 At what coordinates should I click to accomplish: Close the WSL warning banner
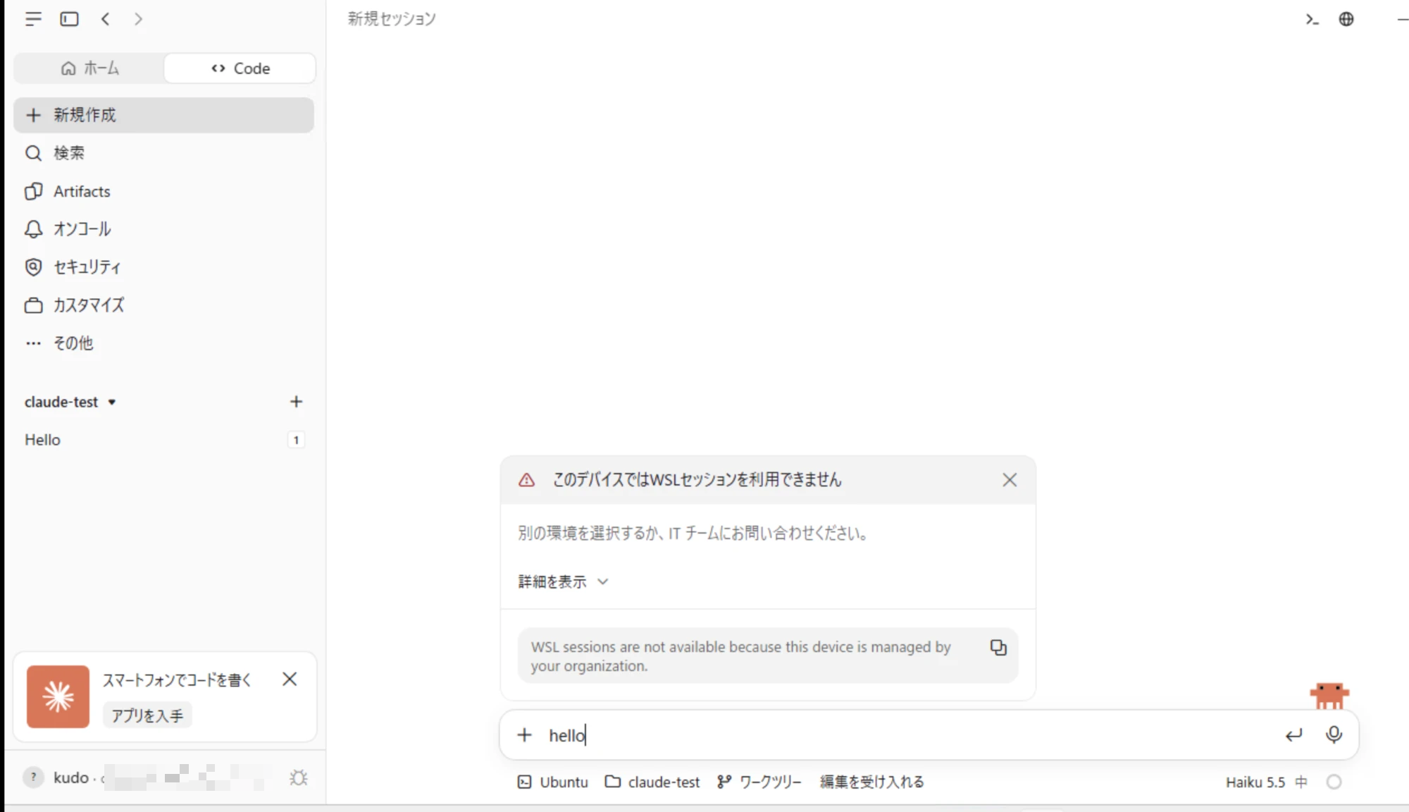[1010, 480]
